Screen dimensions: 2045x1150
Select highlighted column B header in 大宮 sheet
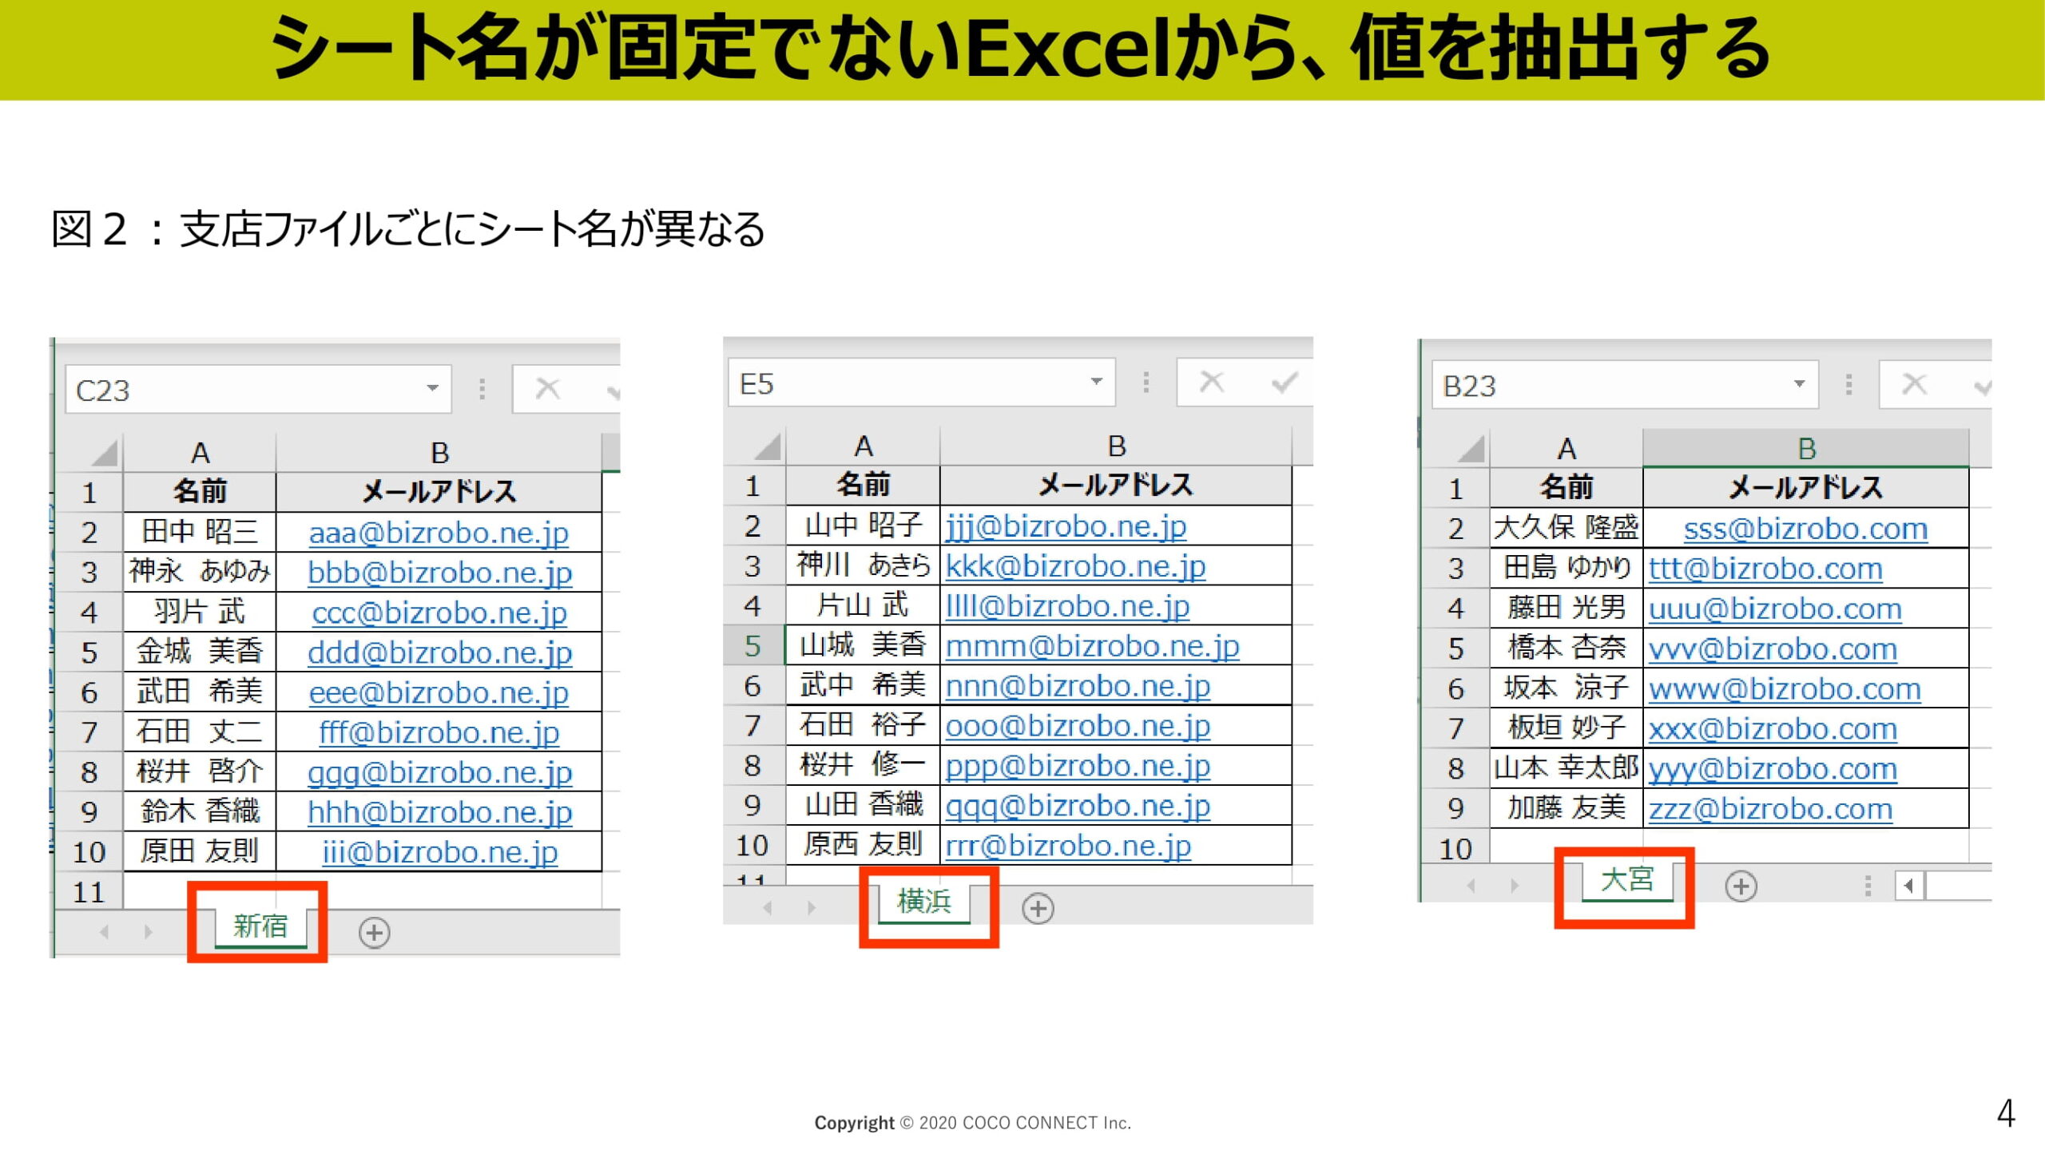pyautogui.click(x=1806, y=449)
